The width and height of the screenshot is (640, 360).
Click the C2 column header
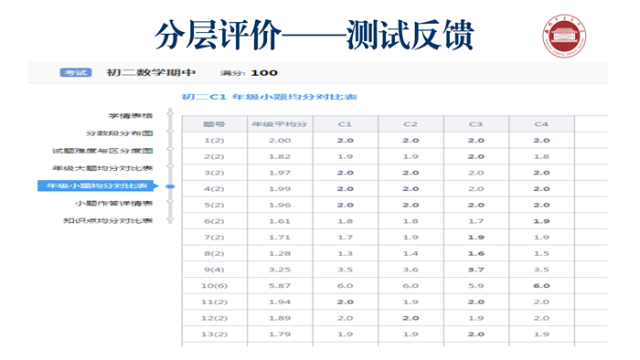411,124
